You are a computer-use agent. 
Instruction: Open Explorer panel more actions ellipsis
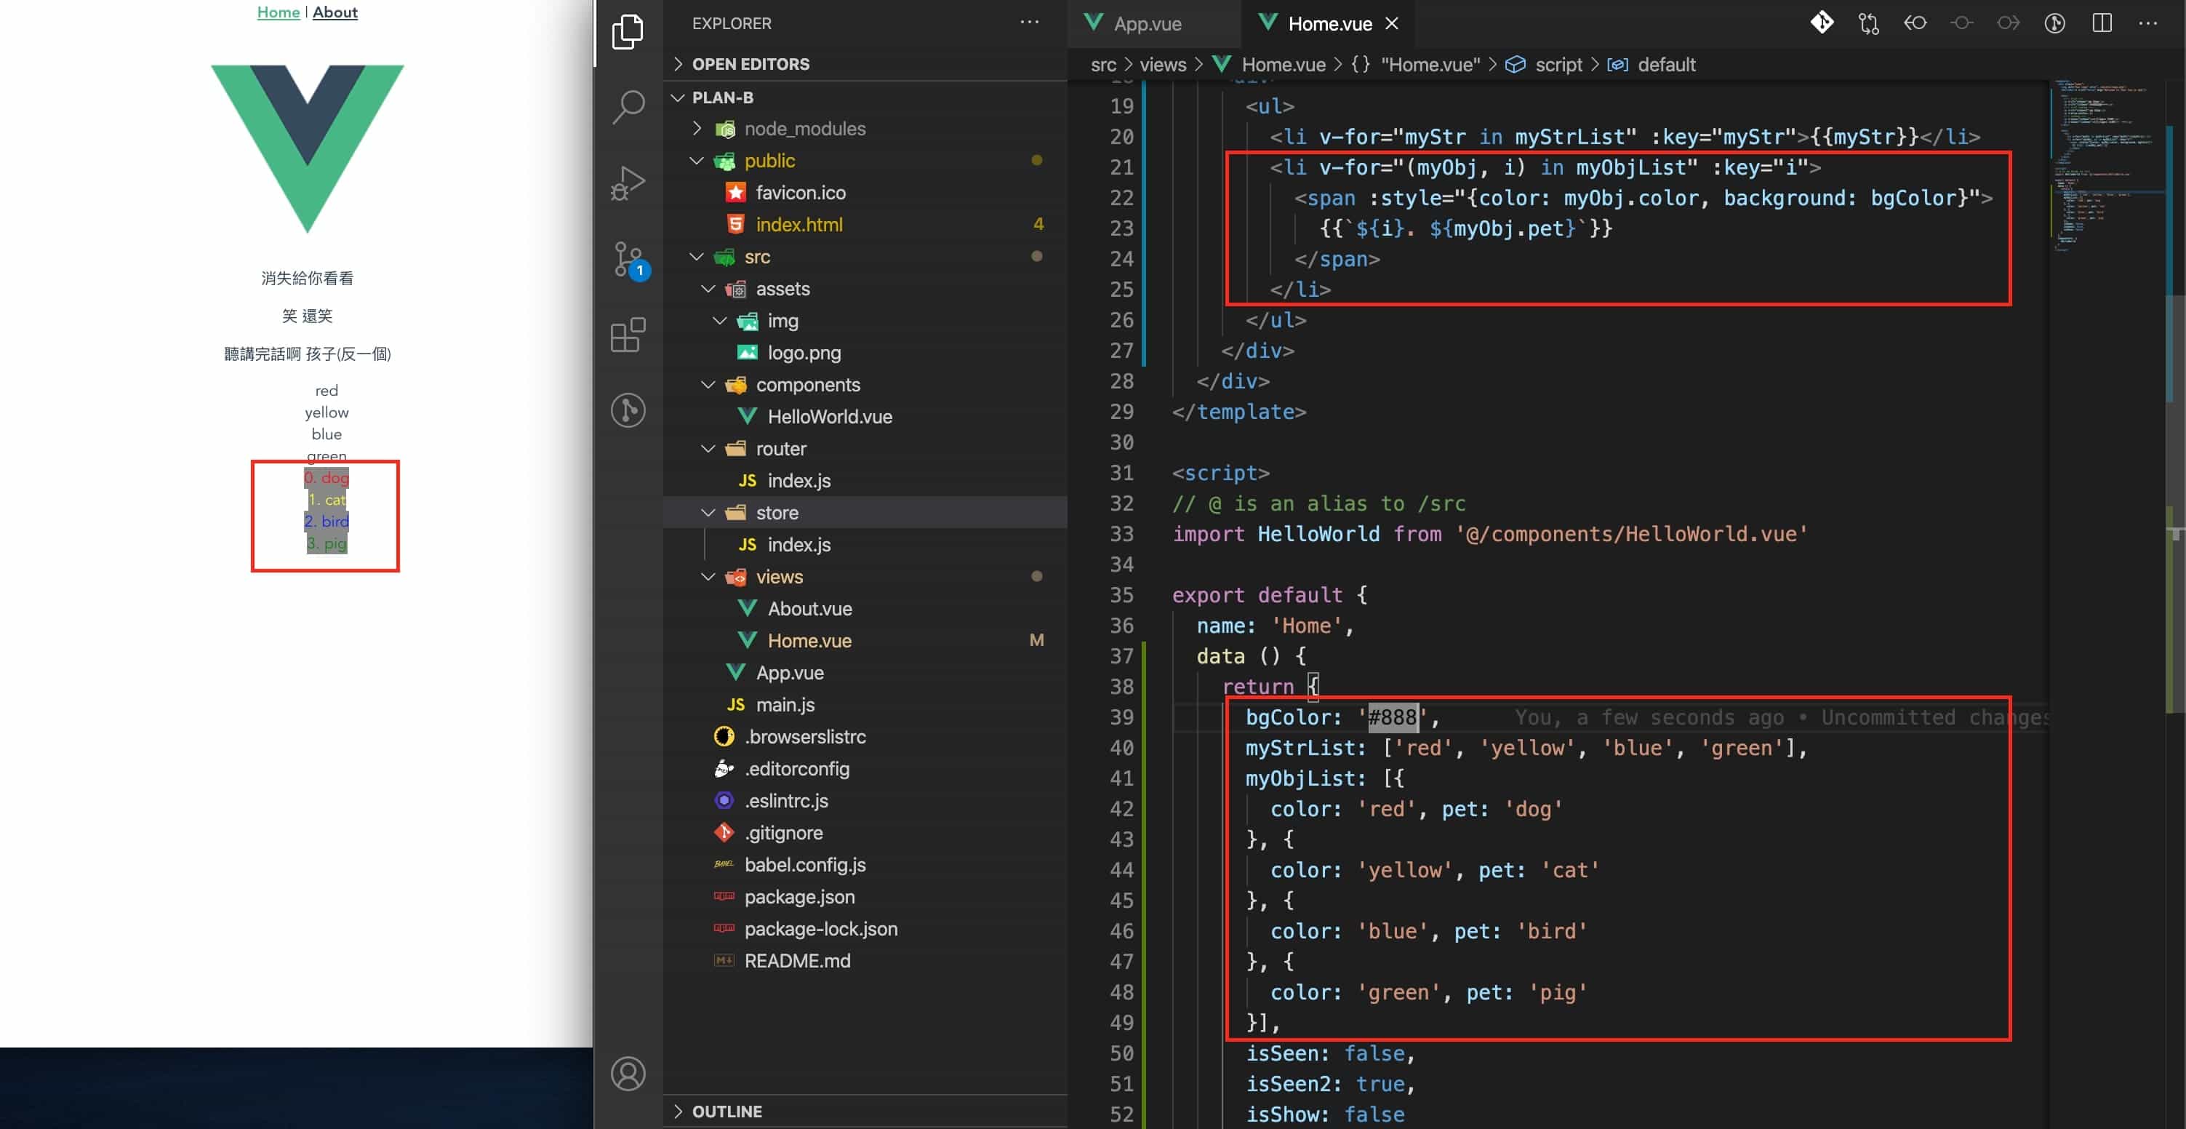(x=1029, y=23)
